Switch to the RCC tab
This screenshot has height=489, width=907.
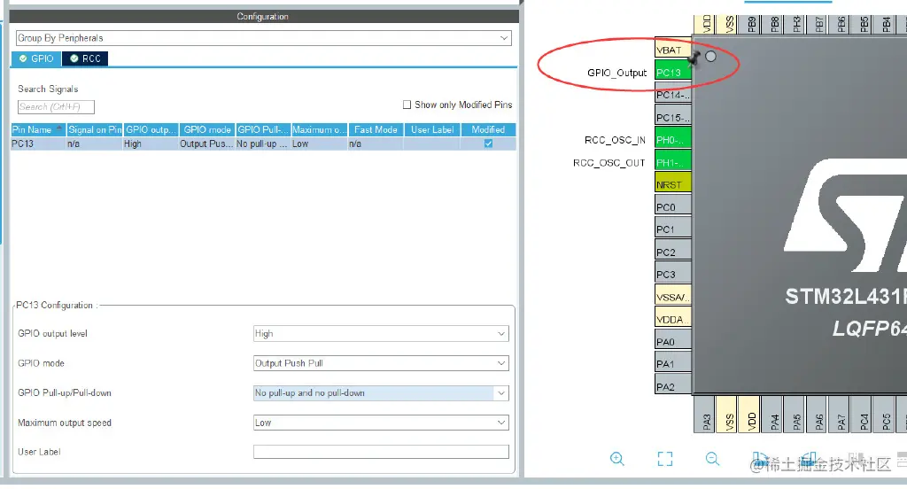coord(85,58)
